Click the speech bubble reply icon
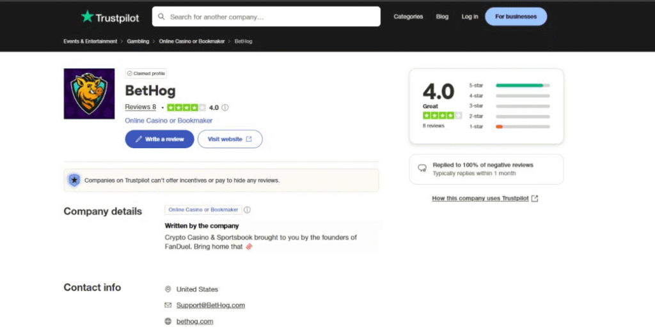Viewport: 655px width, 329px height. pyautogui.click(x=422, y=169)
